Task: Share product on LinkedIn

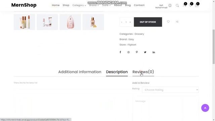Action: (x=154, y=52)
